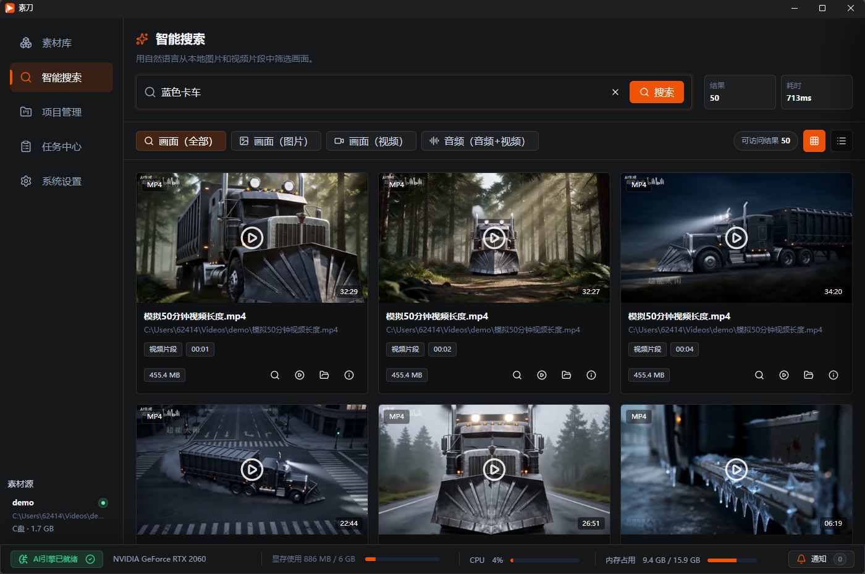This screenshot has height=574, width=865.
Task: Click the 智能搜索 sparkle heading icon
Action: [x=142, y=40]
